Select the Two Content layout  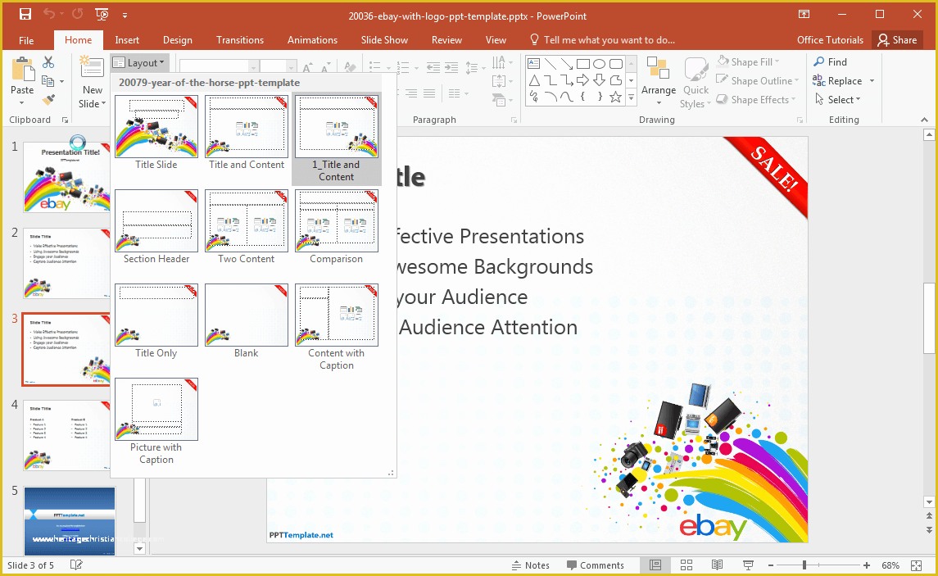pos(247,227)
